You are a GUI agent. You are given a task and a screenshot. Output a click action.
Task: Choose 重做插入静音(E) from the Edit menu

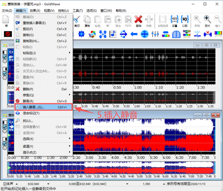tap(44, 23)
